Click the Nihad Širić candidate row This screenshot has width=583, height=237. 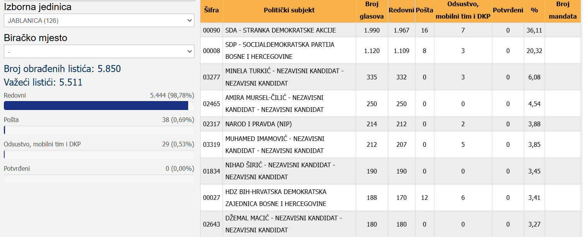point(280,171)
